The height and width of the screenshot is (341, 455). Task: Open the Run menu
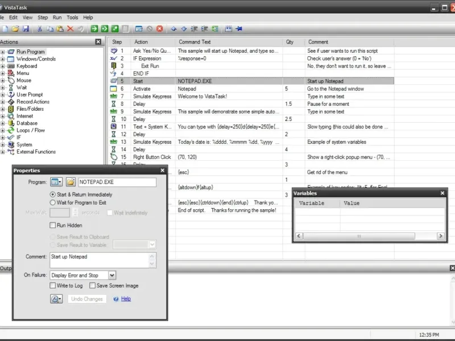coord(57,18)
